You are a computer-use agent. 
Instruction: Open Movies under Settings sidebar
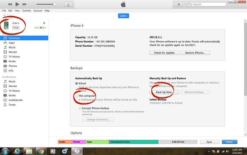[x=13, y=52]
